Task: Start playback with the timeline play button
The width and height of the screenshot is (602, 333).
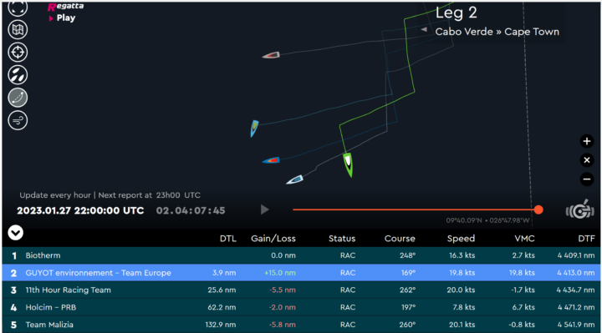Action: pyautogui.click(x=264, y=209)
